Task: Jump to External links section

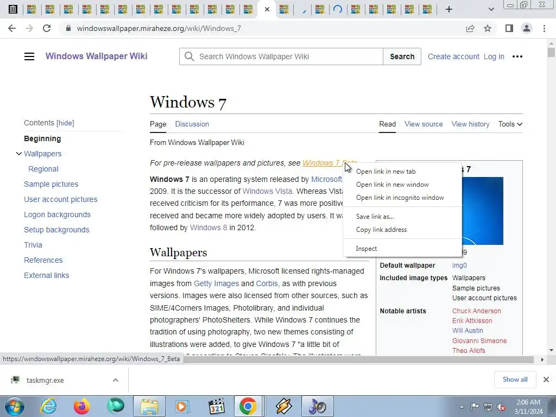Action: click(x=47, y=275)
